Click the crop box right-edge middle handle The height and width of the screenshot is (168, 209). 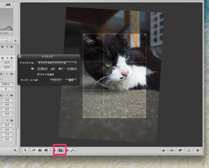point(145,76)
